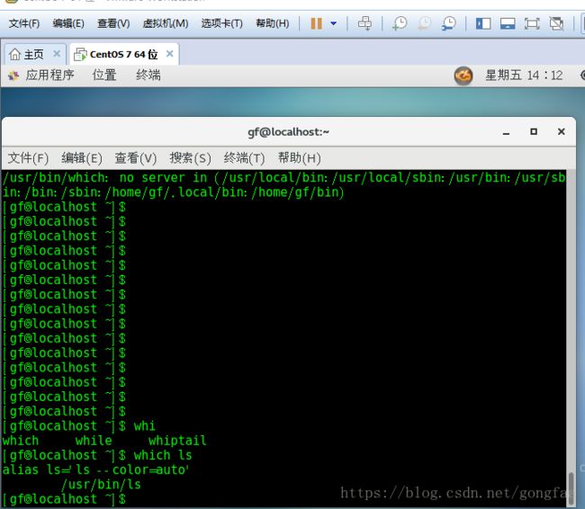Close the 主页 tab
The height and width of the screenshot is (509, 585).
point(57,54)
